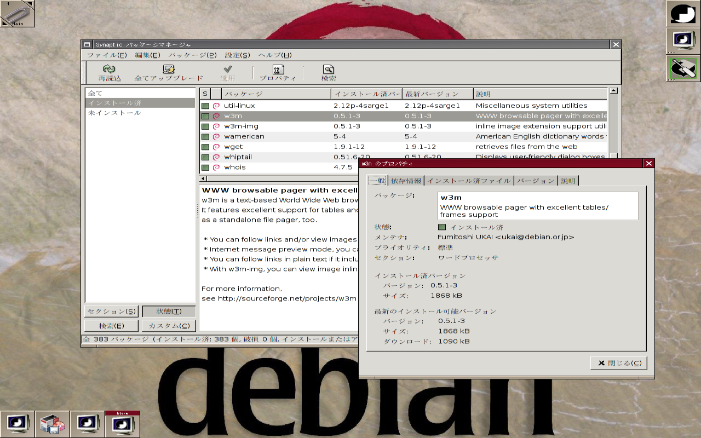This screenshot has height=438, width=701.
Task: Open the 編集(E) menu
Action: coord(147,55)
